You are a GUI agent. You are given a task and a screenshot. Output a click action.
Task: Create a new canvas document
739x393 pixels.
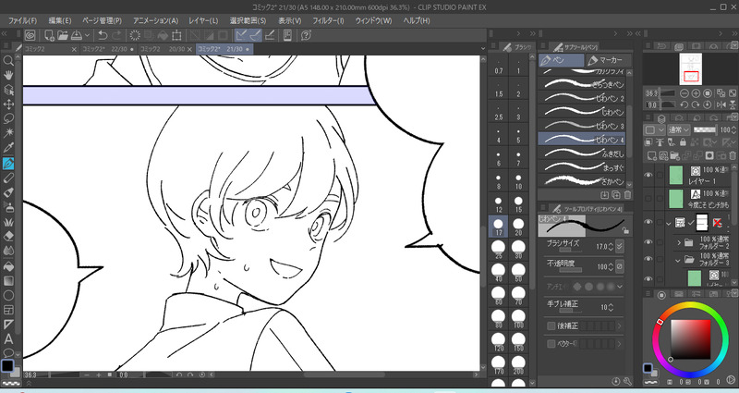pos(49,35)
